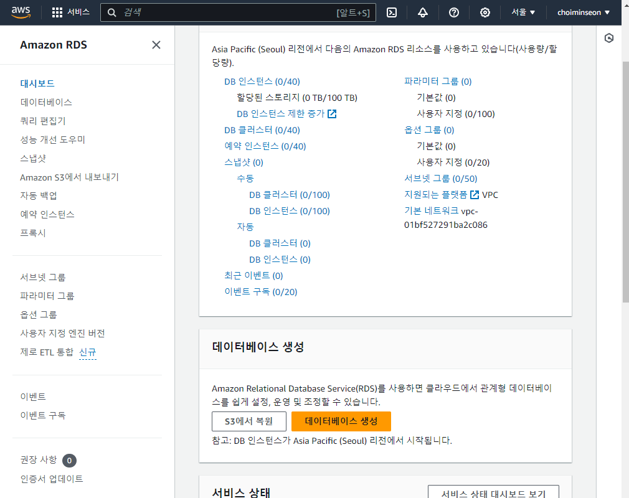Open the 자동 snapshots link
Image resolution: width=629 pixels, height=498 pixels.
coord(245,227)
